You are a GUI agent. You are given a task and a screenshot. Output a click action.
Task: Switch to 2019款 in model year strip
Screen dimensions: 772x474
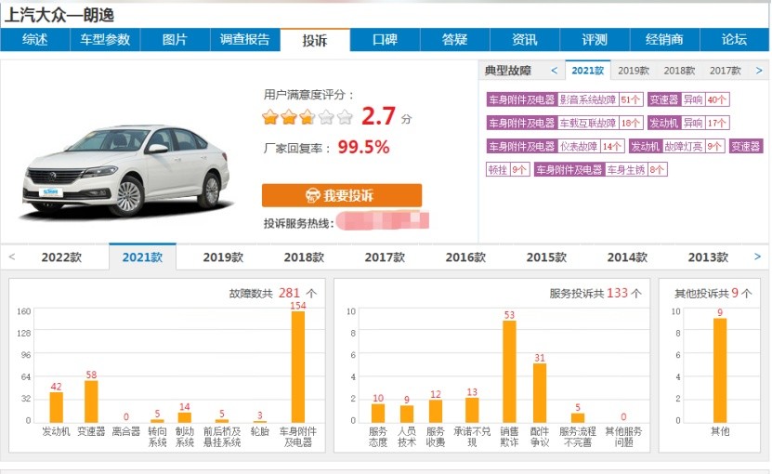223,257
